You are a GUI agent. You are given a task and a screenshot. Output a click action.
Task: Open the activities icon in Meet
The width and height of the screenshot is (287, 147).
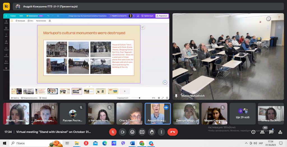[280, 132]
